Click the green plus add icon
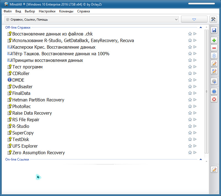 214,40
